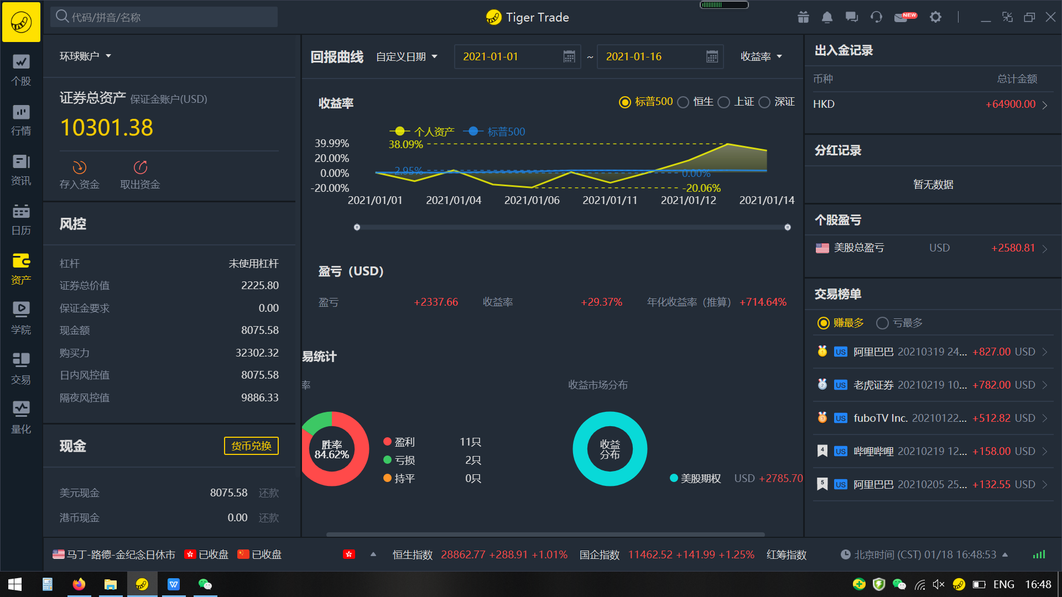
Task: Click the stock code search field
Action: click(x=164, y=17)
